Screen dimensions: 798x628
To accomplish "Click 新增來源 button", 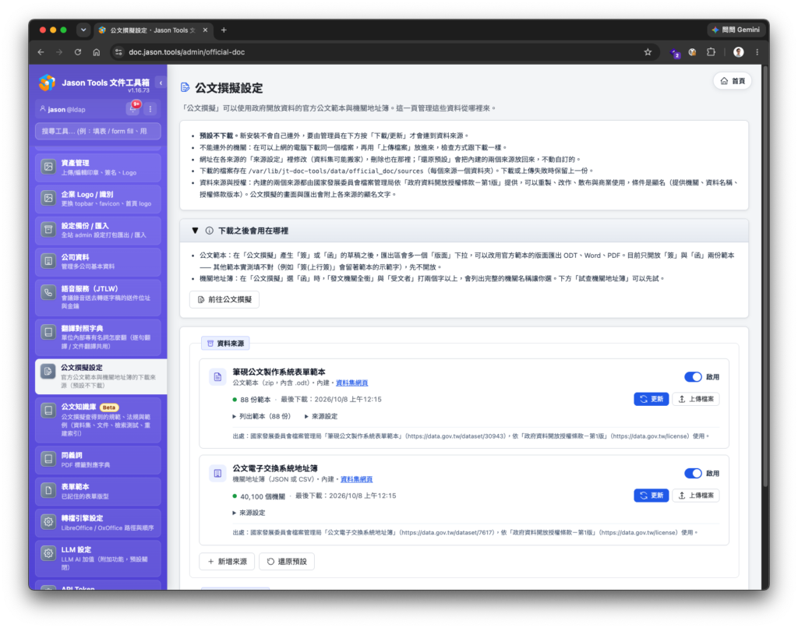I will click(x=227, y=561).
